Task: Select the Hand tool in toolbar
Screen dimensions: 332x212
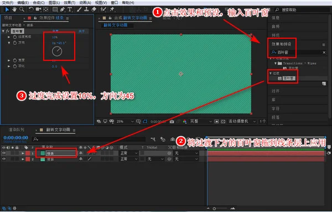Action: [x=14, y=9]
